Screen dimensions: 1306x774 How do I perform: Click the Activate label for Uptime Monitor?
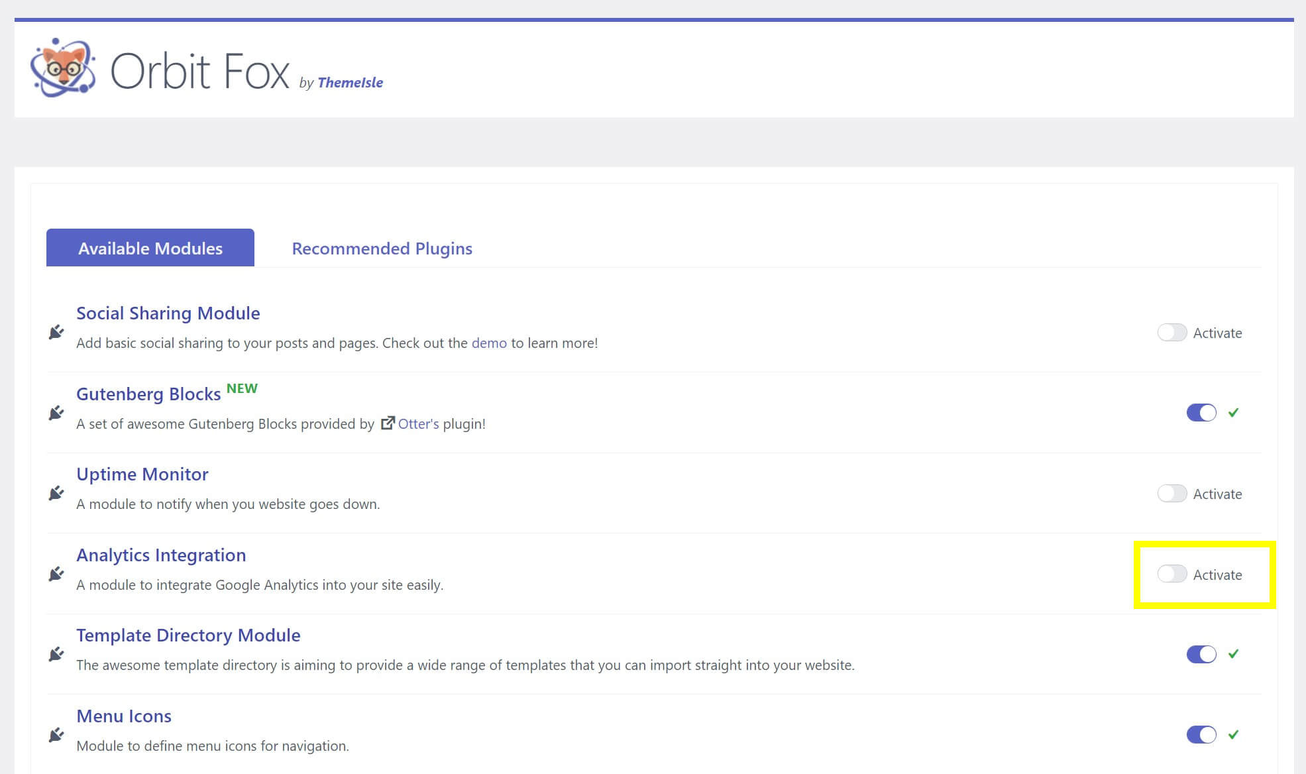[1217, 494]
